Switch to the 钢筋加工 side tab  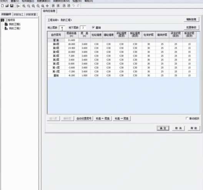pos(18,14)
